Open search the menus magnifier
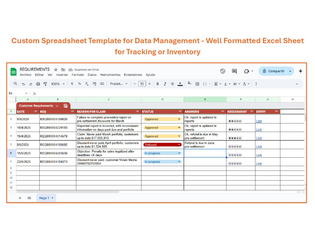The width and height of the screenshot is (315, 236). pos(15,84)
